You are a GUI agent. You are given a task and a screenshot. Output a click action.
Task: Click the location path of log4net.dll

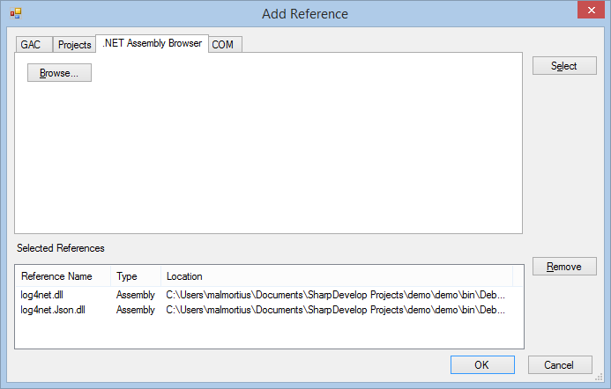pos(335,295)
